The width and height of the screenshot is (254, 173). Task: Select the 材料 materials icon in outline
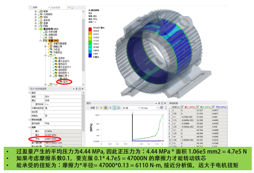(x=41, y=17)
